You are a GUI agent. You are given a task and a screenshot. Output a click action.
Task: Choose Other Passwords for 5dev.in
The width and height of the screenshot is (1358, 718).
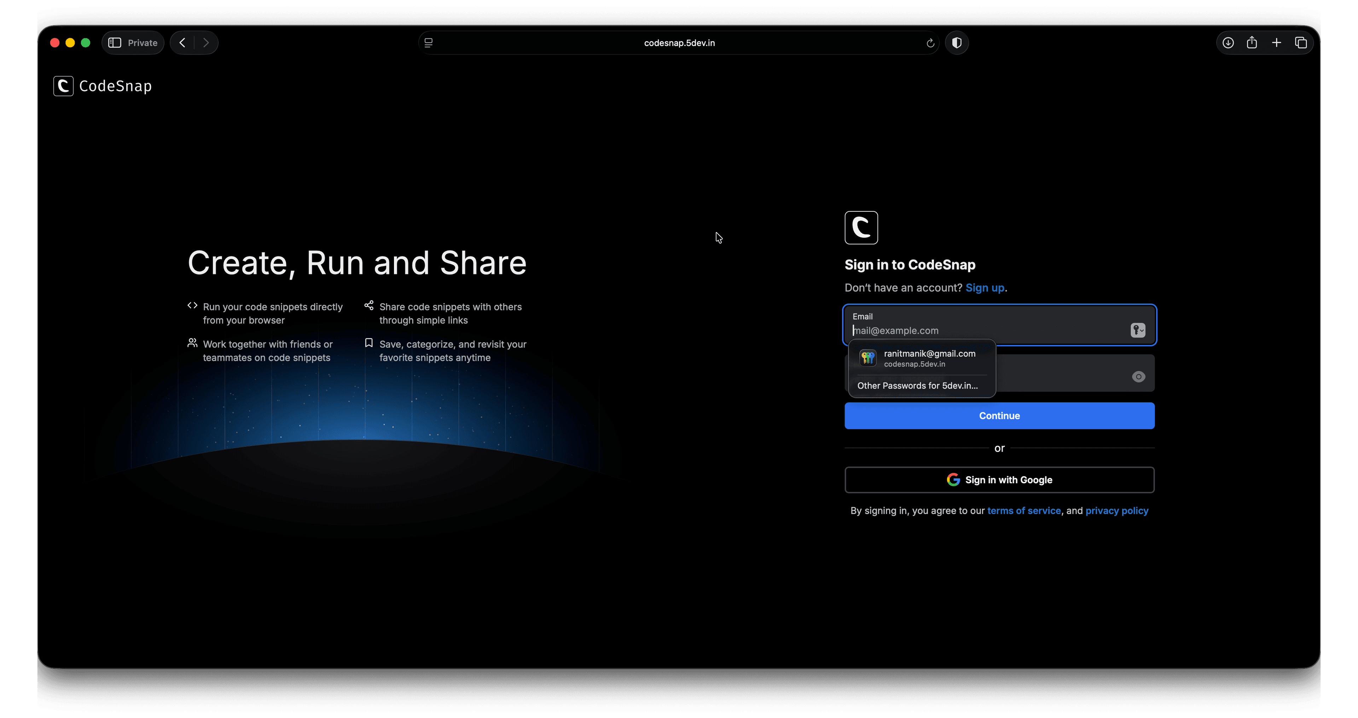click(917, 385)
